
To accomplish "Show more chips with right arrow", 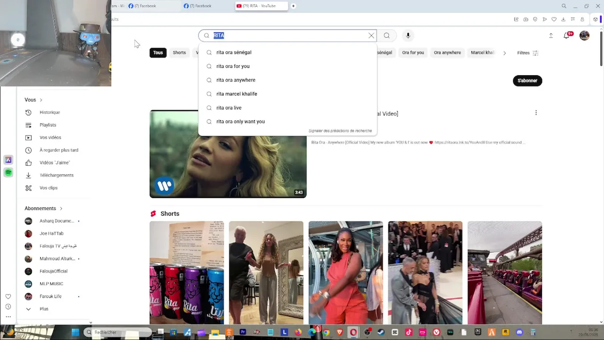I will pos(504,53).
